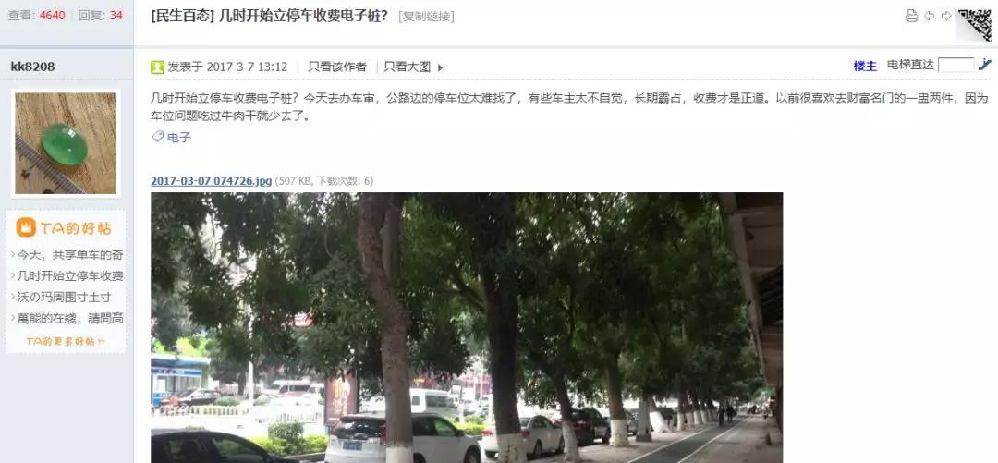Click kk8208's jade avatar image

click(66, 143)
